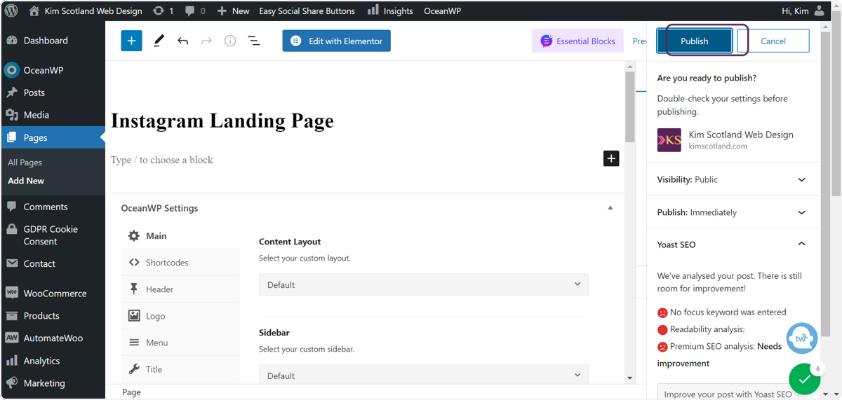Open the List View outline icon
Viewport: 842px width, 400px height.
pos(254,41)
